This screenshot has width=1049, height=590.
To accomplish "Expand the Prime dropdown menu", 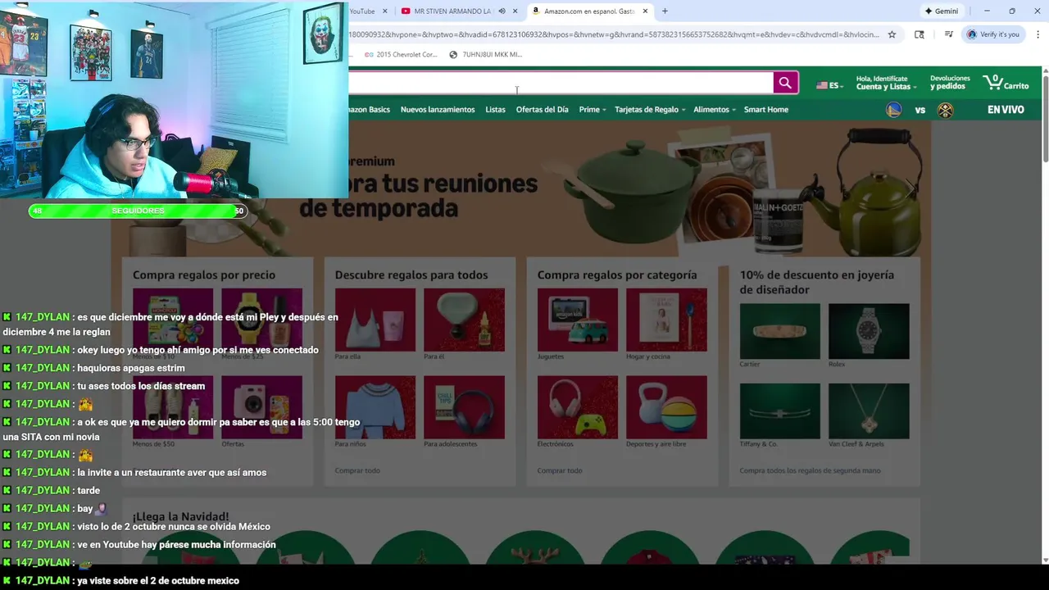I will tap(592, 110).
